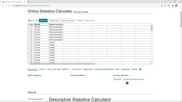
Task: Click the Clear Table trash button
Action: click(33, 20)
